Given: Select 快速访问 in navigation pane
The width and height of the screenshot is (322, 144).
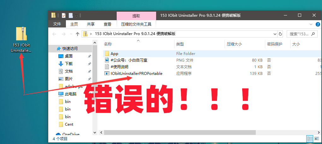Looking at the screenshot, I should pyautogui.click(x=70, y=49).
